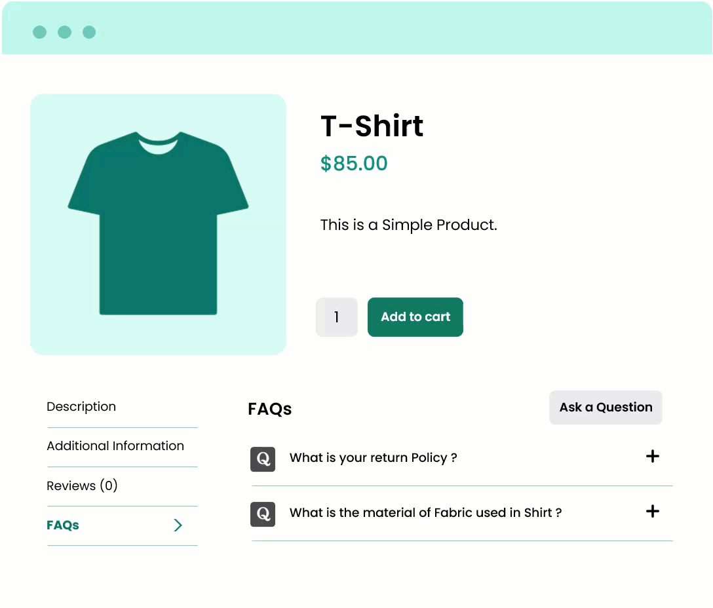
Task: Click the quantity input field
Action: point(337,317)
